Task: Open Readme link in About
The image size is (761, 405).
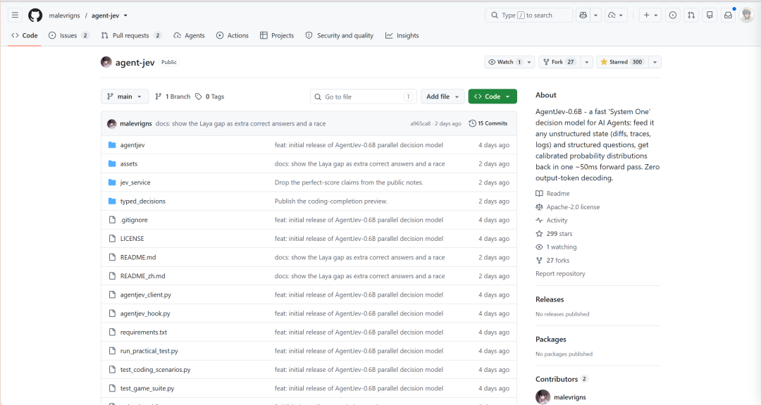Action: tap(553, 193)
